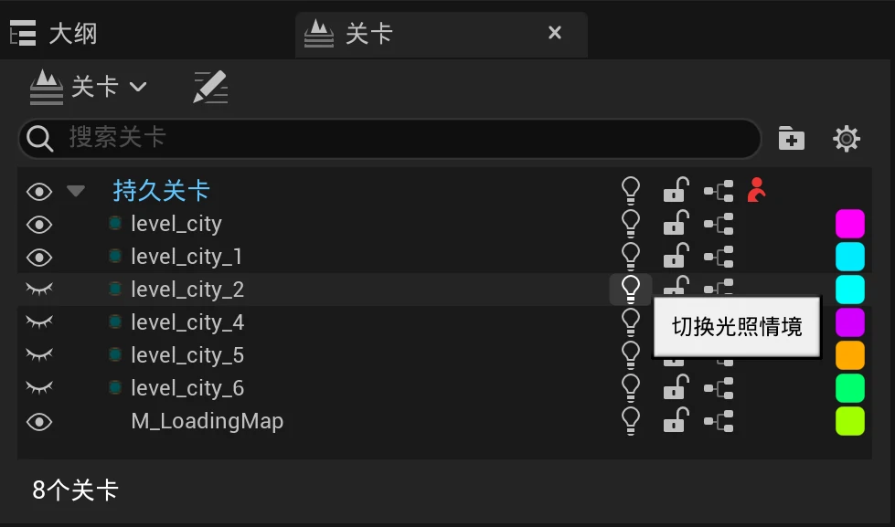Viewport: 895px width, 527px height.
Task: Open level blueprint for level_city
Action: click(x=719, y=224)
